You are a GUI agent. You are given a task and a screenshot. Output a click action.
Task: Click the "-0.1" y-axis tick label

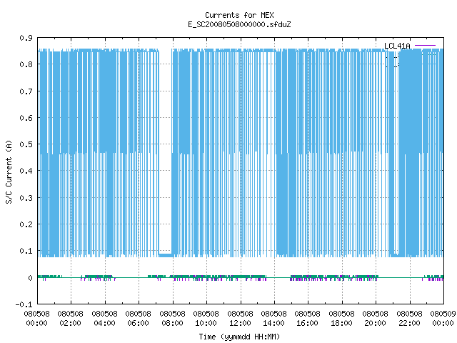(x=24, y=304)
